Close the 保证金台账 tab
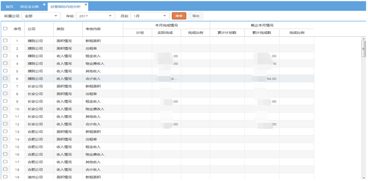Viewport: 368px width, 181px height. click(44, 4)
